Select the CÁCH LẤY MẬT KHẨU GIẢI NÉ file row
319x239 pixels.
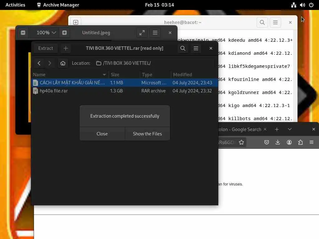coord(125,83)
